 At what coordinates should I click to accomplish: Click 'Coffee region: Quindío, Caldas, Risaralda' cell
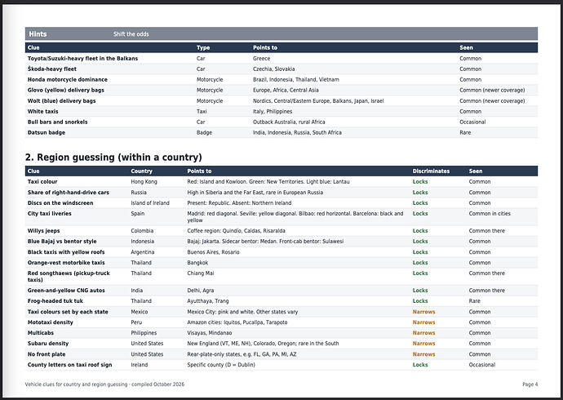pyautogui.click(x=237, y=231)
